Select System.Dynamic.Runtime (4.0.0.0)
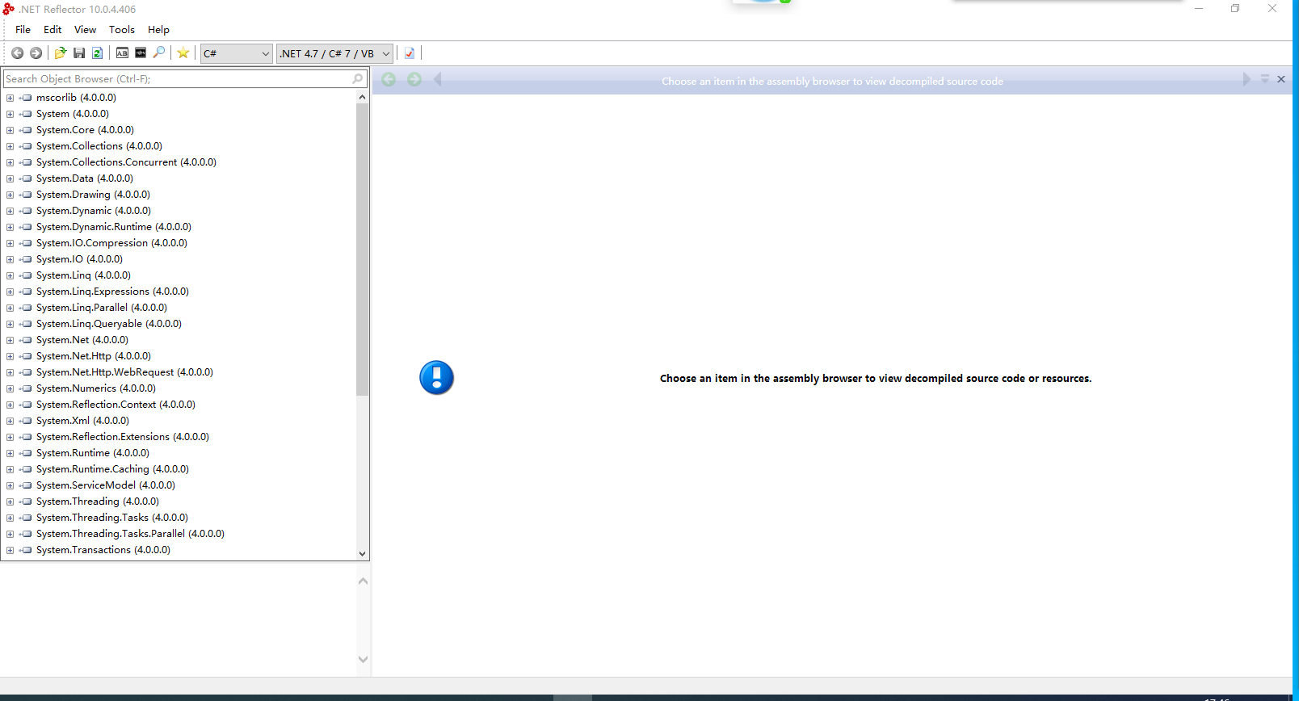The height and width of the screenshot is (701, 1299). click(114, 227)
